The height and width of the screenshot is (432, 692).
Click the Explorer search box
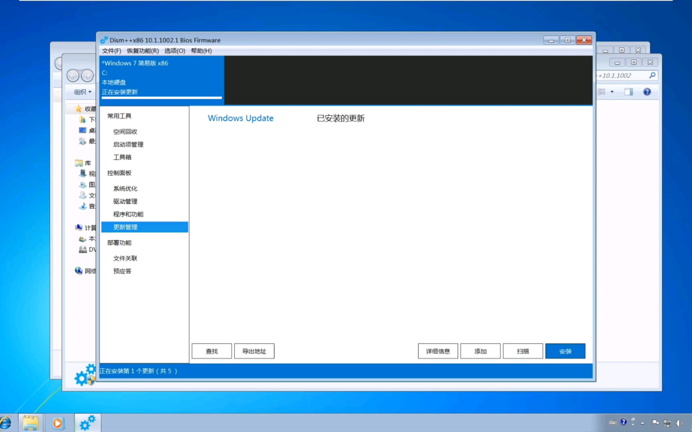pos(627,75)
